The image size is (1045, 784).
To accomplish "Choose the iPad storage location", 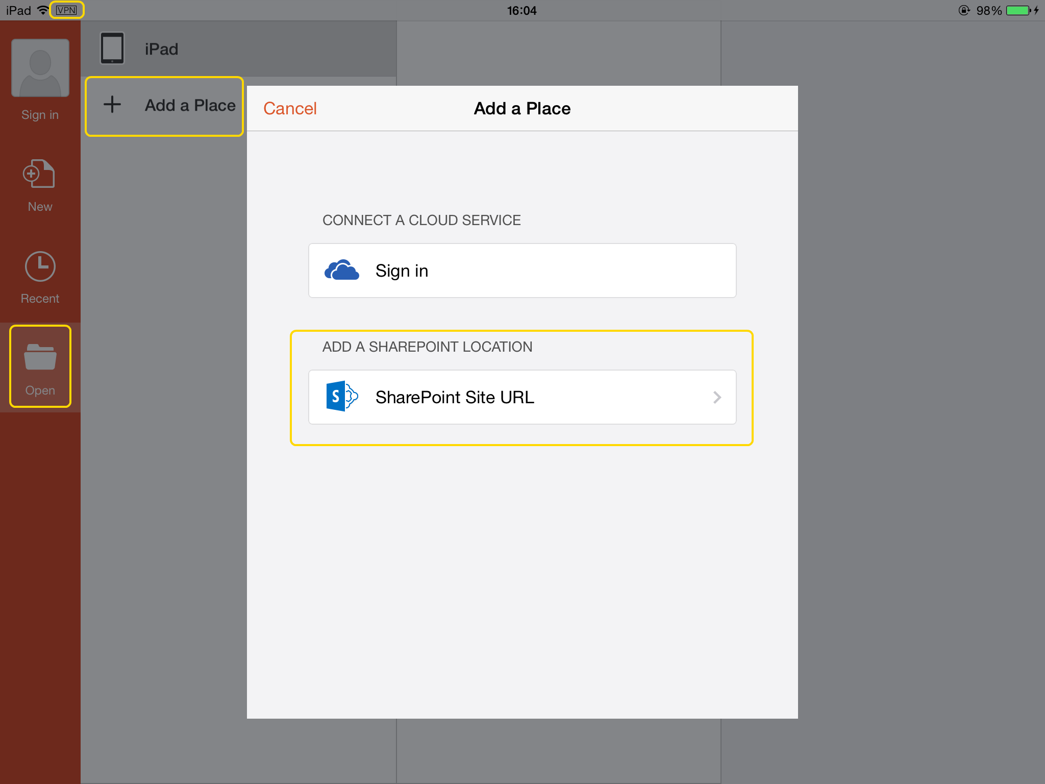I will [239, 49].
